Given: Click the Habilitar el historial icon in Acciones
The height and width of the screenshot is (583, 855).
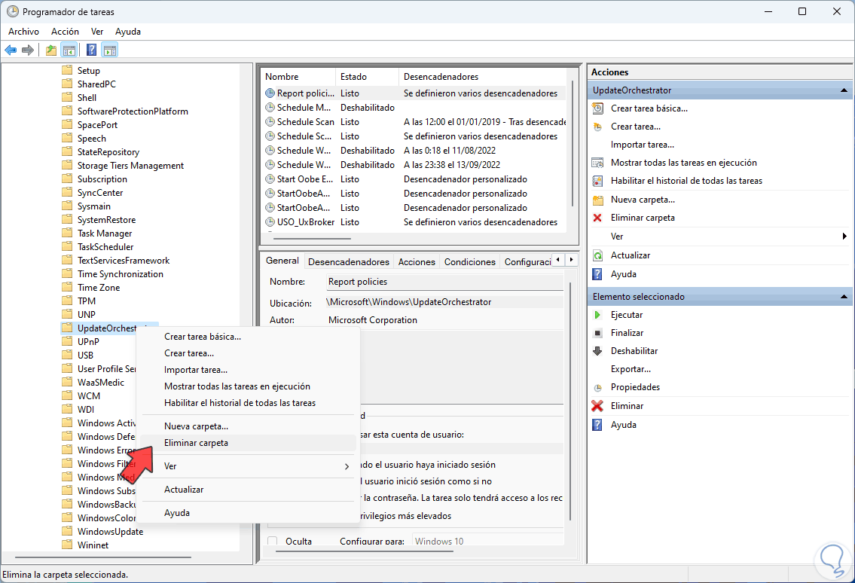Looking at the screenshot, I should (x=597, y=181).
